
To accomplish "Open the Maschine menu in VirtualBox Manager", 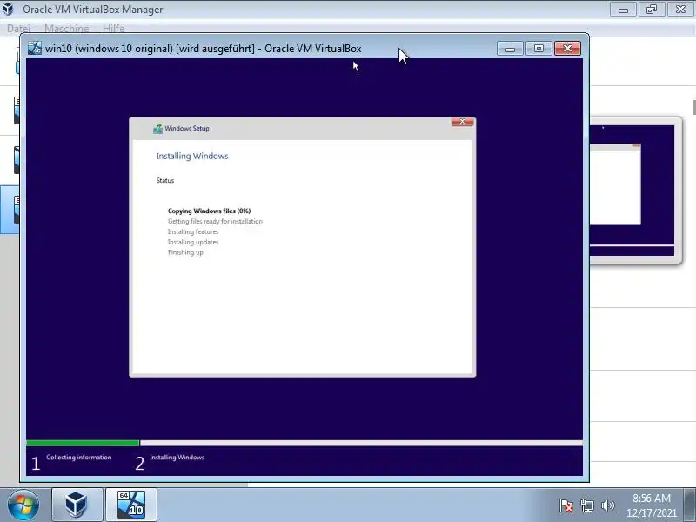I will [67, 29].
